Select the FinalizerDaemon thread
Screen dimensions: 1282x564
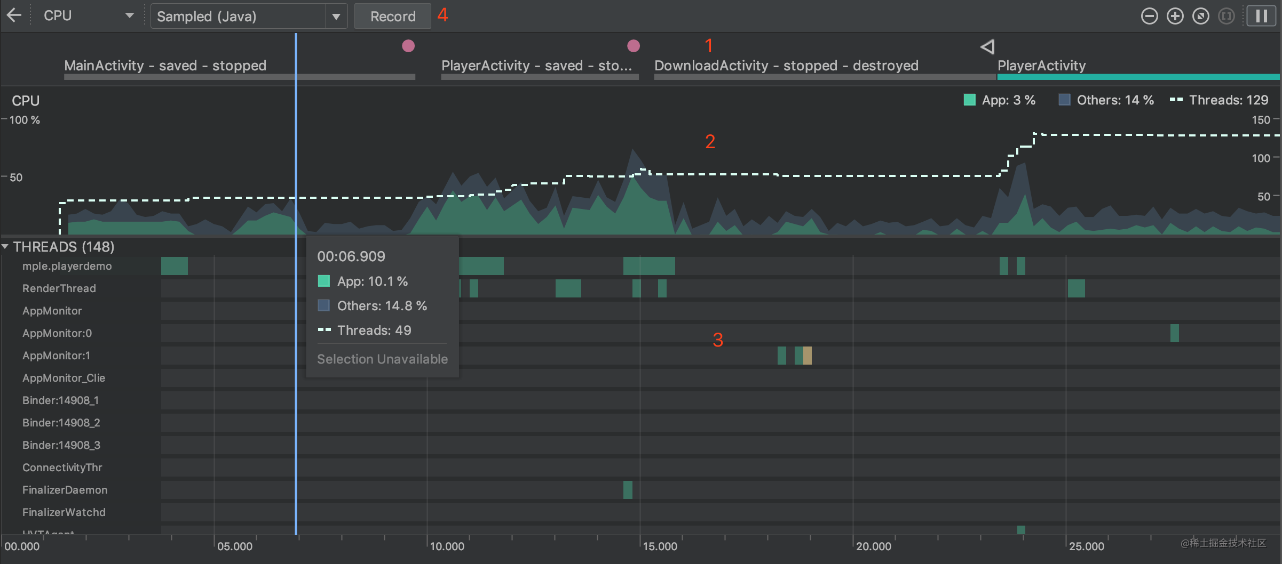coord(640,490)
